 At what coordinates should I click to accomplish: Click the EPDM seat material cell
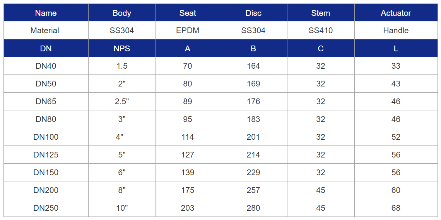pyautogui.click(x=188, y=30)
